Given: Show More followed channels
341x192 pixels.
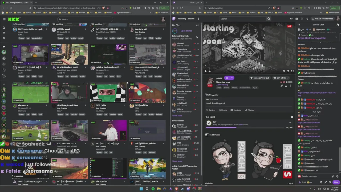Looking at the screenshot, I should (x=177, y=116).
